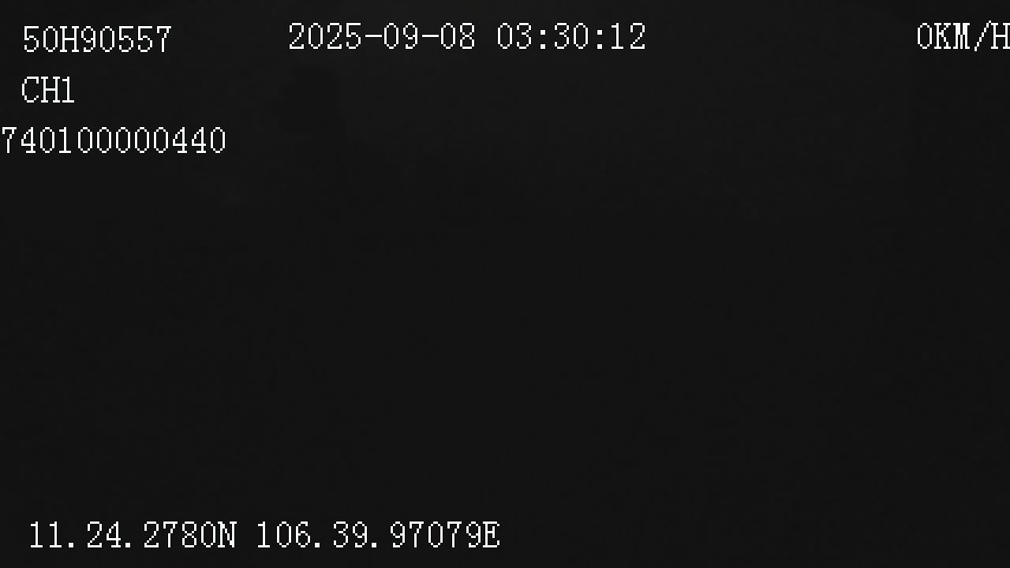Click the day value 08 in the date

[x=458, y=37]
